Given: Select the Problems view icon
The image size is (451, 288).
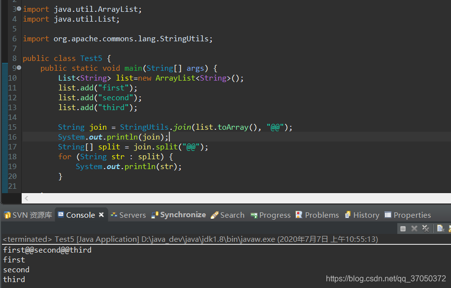Looking at the screenshot, I should click(317, 215).
